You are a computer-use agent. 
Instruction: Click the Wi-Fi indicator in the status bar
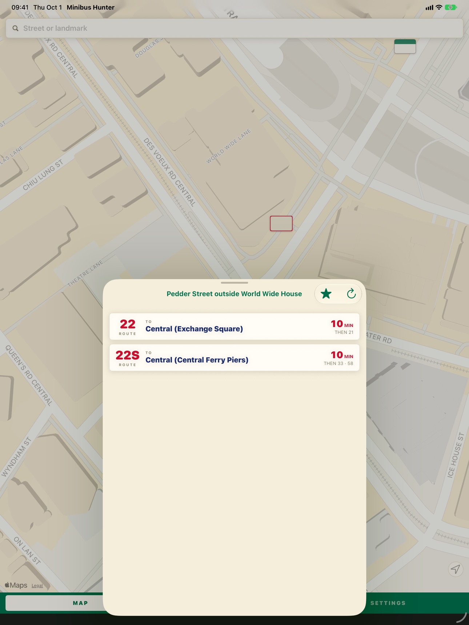[x=439, y=7]
